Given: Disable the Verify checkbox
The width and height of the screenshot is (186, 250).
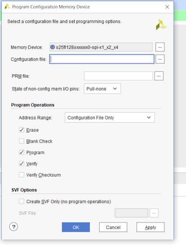Looking at the screenshot, I should tap(22, 164).
